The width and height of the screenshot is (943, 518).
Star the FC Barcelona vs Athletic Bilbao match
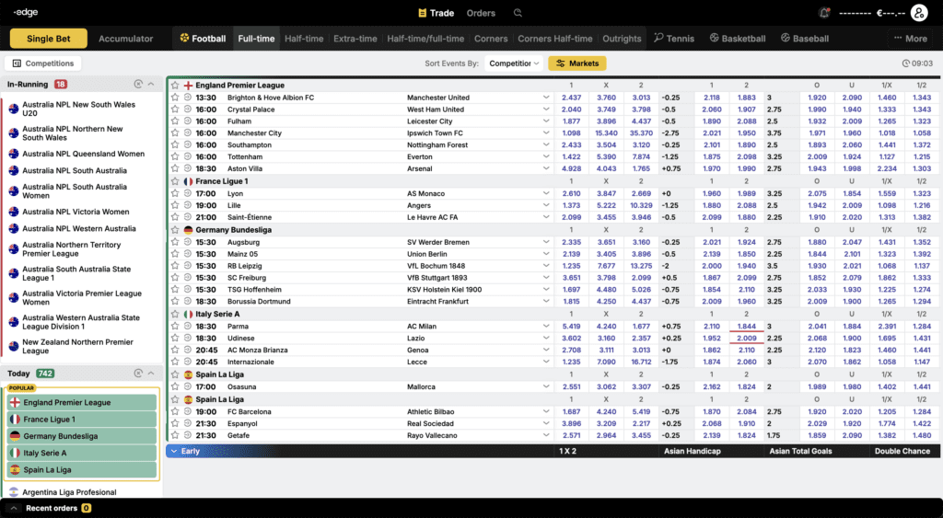(x=175, y=411)
